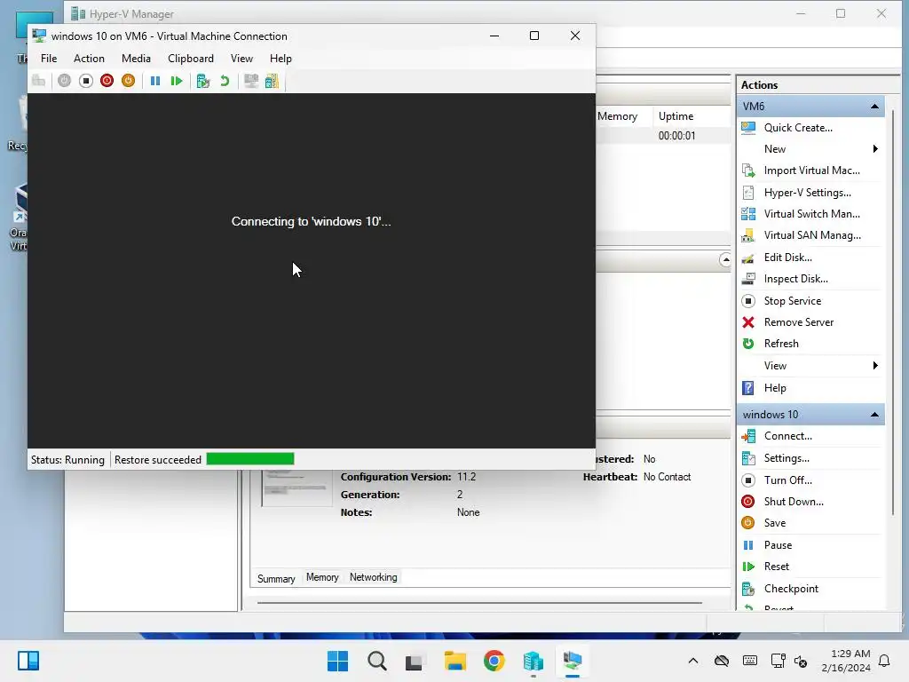Click the Actions pane vertical scrollbar
This screenshot has width=909, height=682.
[x=893, y=313]
